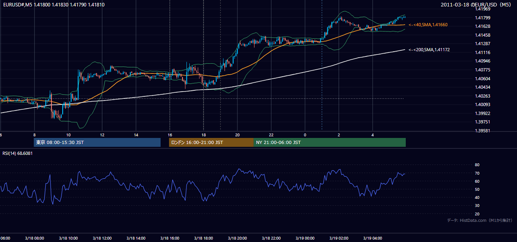Click hour tick 18 on main chart axis
Image resolution: width=517 pixels, height=242 pixels.
[x=203, y=135]
